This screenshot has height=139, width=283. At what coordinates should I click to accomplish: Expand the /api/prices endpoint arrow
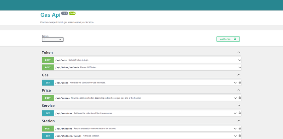pos(235,98)
